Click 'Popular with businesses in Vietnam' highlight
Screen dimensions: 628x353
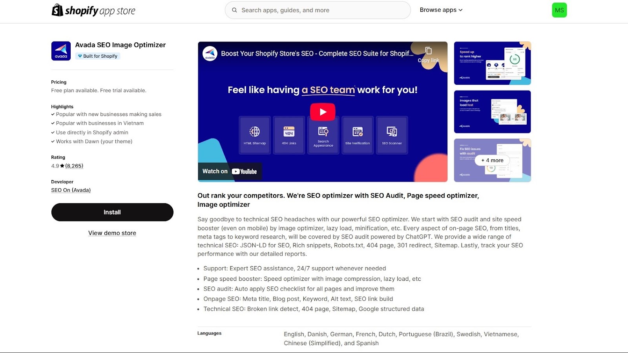coord(100,123)
